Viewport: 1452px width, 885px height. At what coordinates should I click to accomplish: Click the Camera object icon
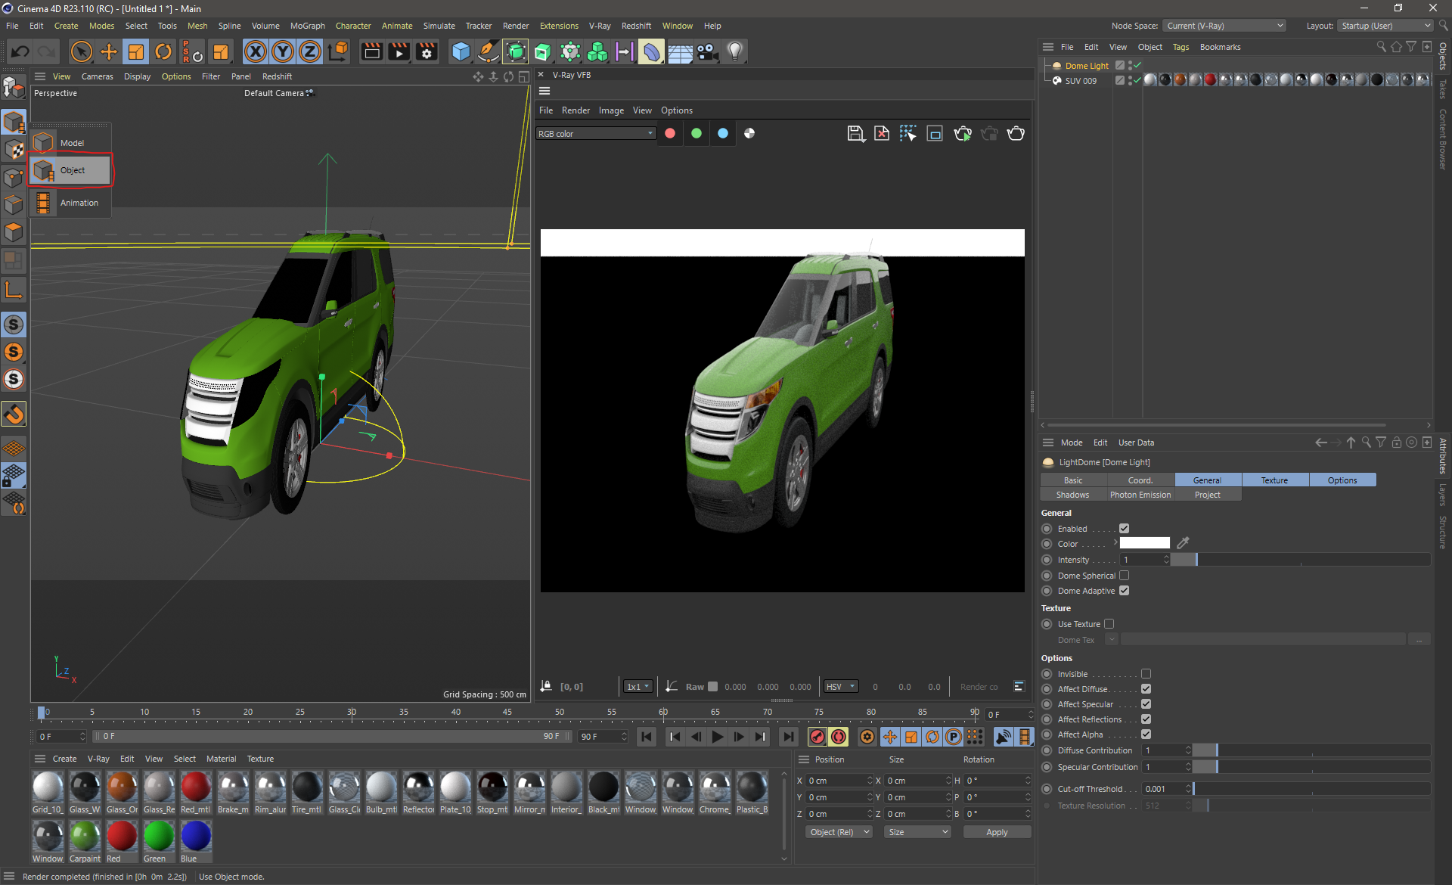[x=707, y=51]
